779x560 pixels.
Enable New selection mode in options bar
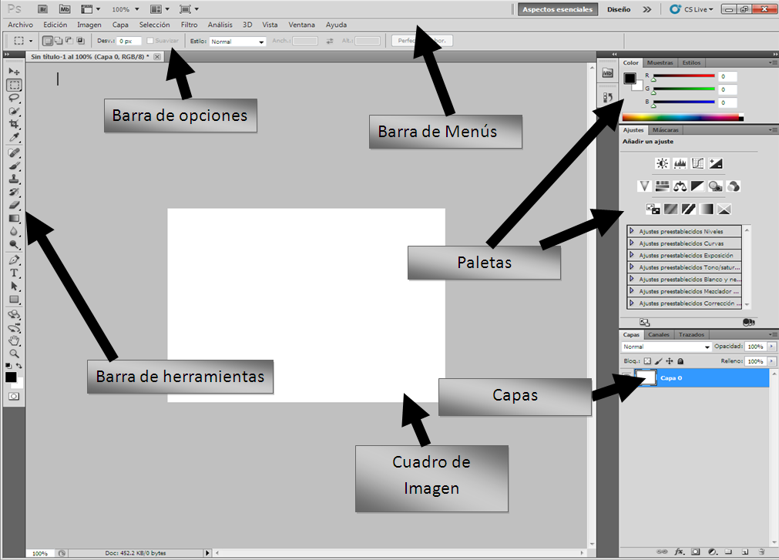(48, 41)
